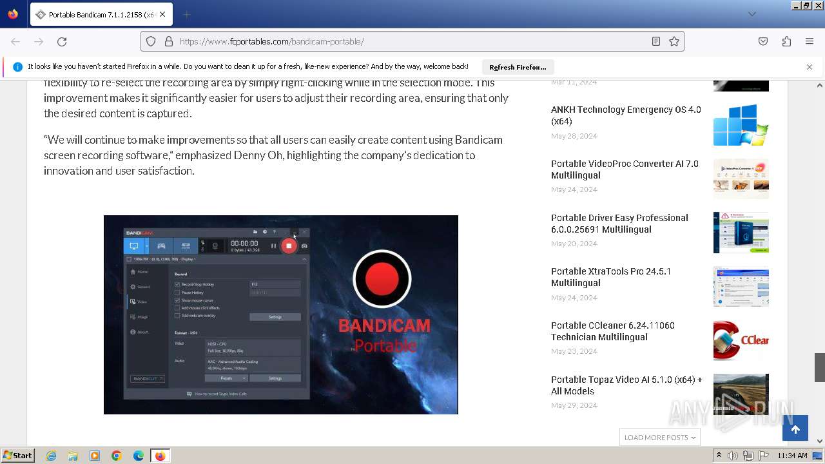This screenshot has height=464, width=825.
Task: Open Portable VideoProc Converter AI 7.0 post
Action: click(x=625, y=169)
